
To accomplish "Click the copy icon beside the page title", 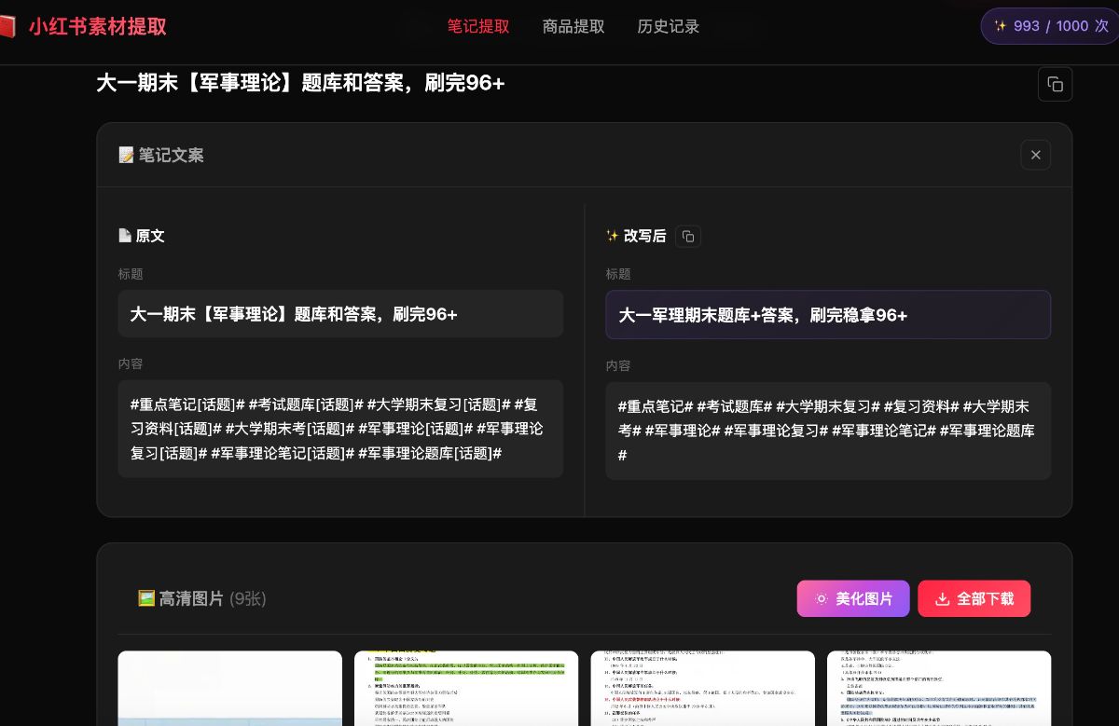I will click(x=1055, y=84).
